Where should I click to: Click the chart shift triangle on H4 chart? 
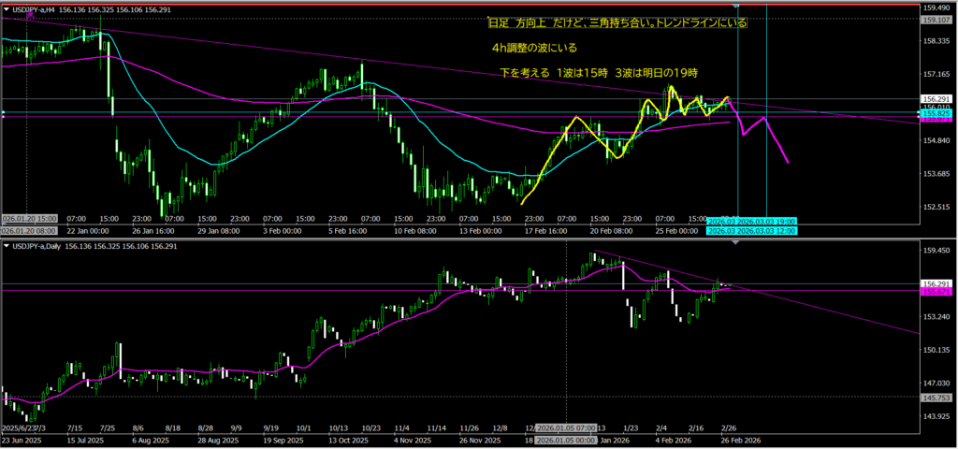[737, 7]
